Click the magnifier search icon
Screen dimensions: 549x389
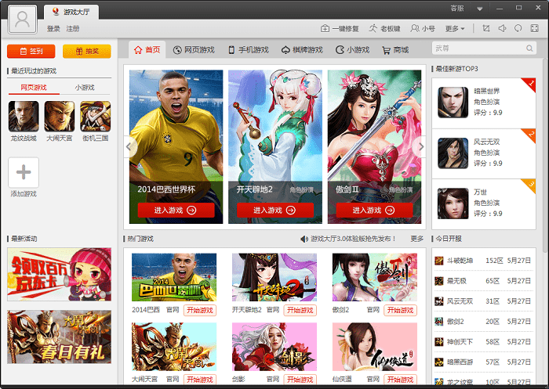529,49
